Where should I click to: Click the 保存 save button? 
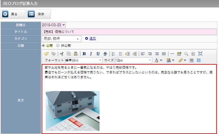[x=38, y=14]
